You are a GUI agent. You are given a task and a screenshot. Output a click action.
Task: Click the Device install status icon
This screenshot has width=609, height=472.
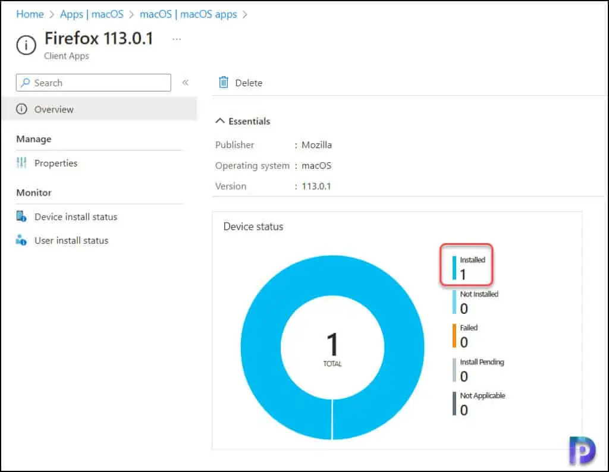pyautogui.click(x=21, y=216)
